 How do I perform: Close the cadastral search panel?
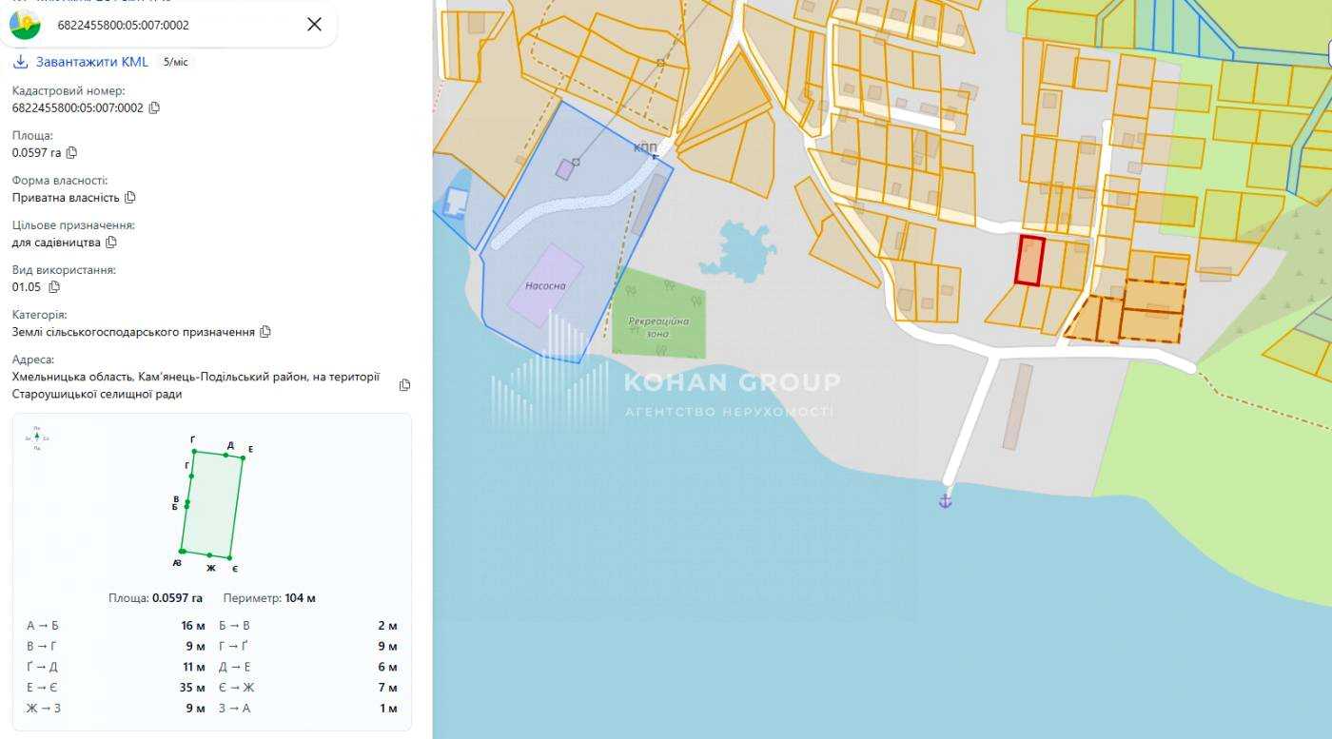tap(314, 25)
